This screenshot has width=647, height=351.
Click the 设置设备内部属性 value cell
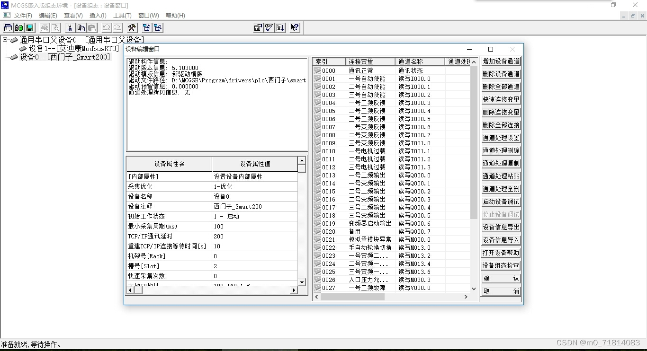(255, 176)
